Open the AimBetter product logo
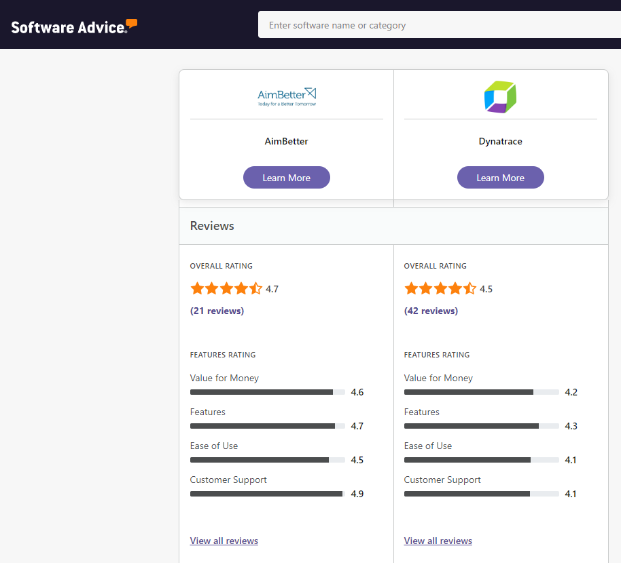The width and height of the screenshot is (621, 563). [x=287, y=97]
